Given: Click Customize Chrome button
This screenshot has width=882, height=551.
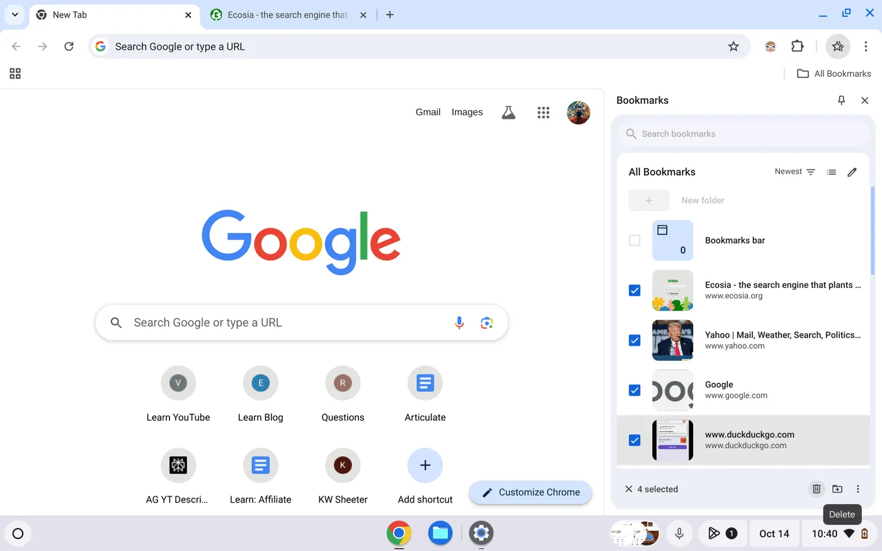Looking at the screenshot, I should [x=530, y=492].
